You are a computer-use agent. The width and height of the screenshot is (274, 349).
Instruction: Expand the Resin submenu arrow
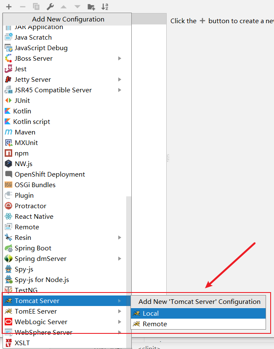click(x=120, y=237)
